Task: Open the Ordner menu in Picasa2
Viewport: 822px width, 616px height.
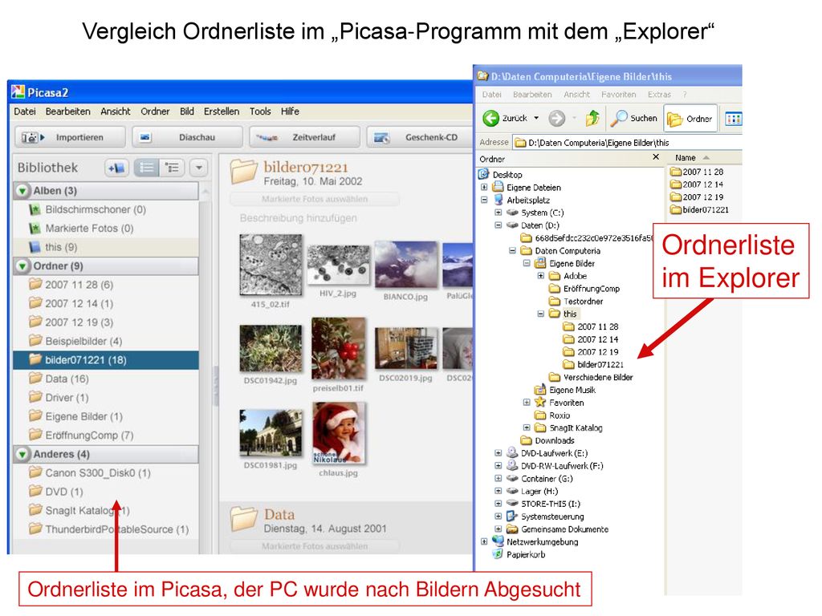Action: [155, 111]
